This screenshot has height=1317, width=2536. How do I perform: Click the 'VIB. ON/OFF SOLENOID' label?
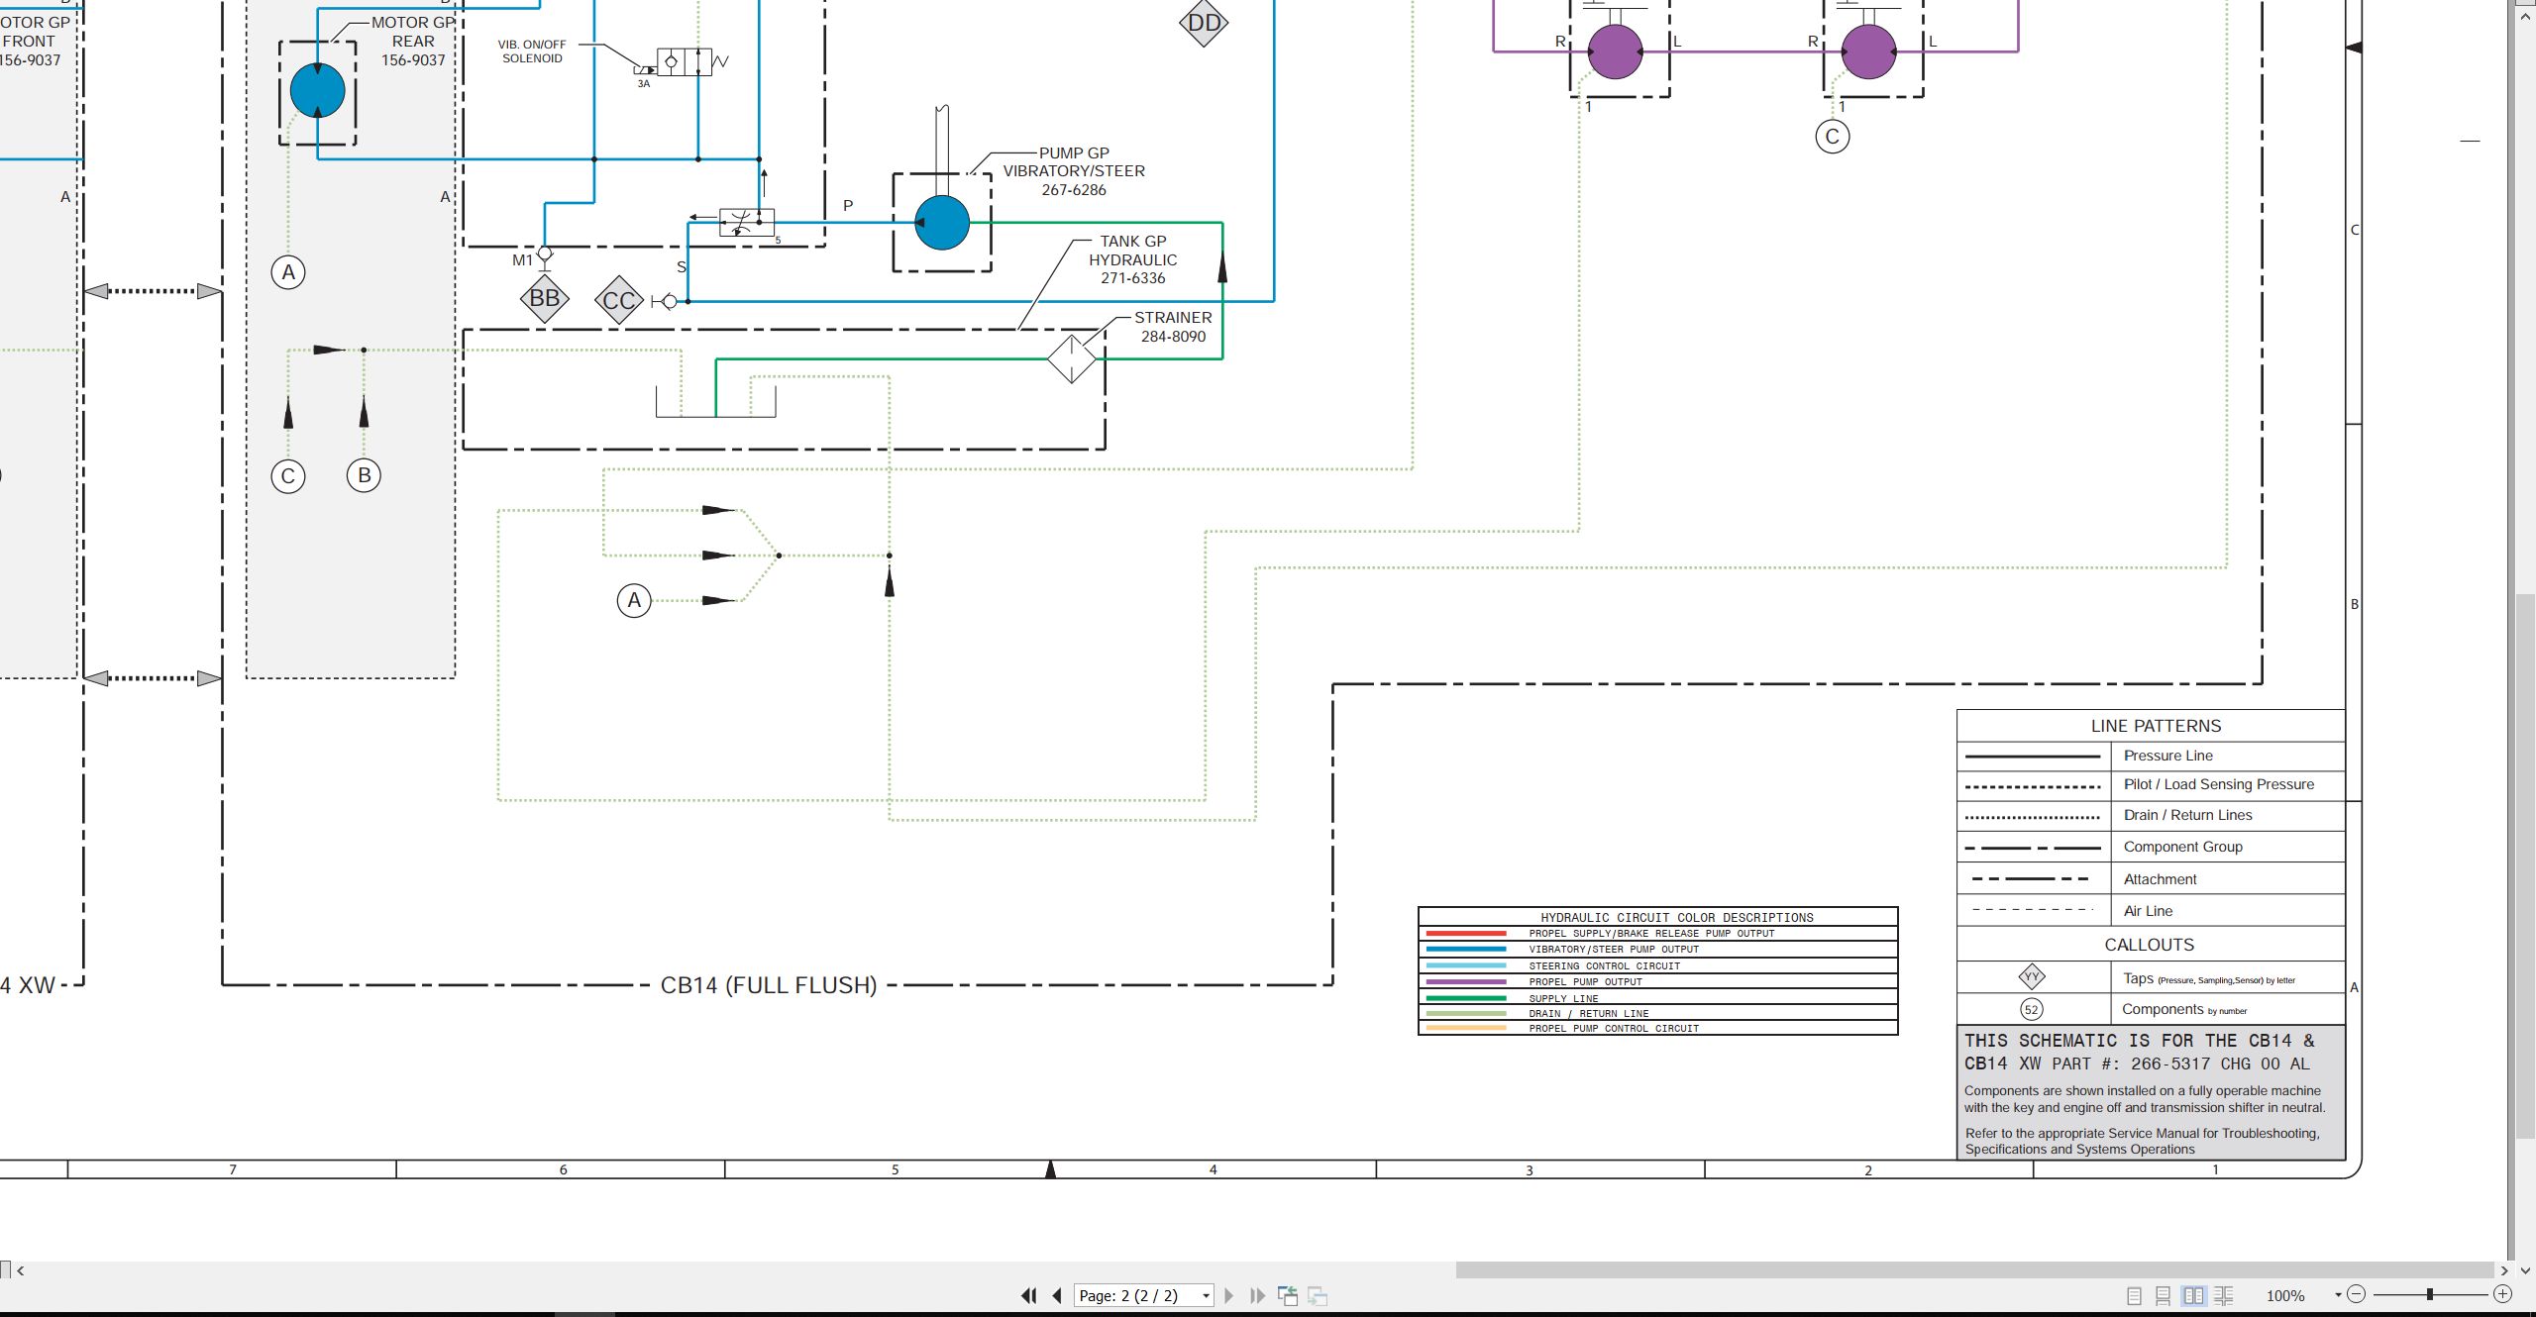tap(532, 51)
